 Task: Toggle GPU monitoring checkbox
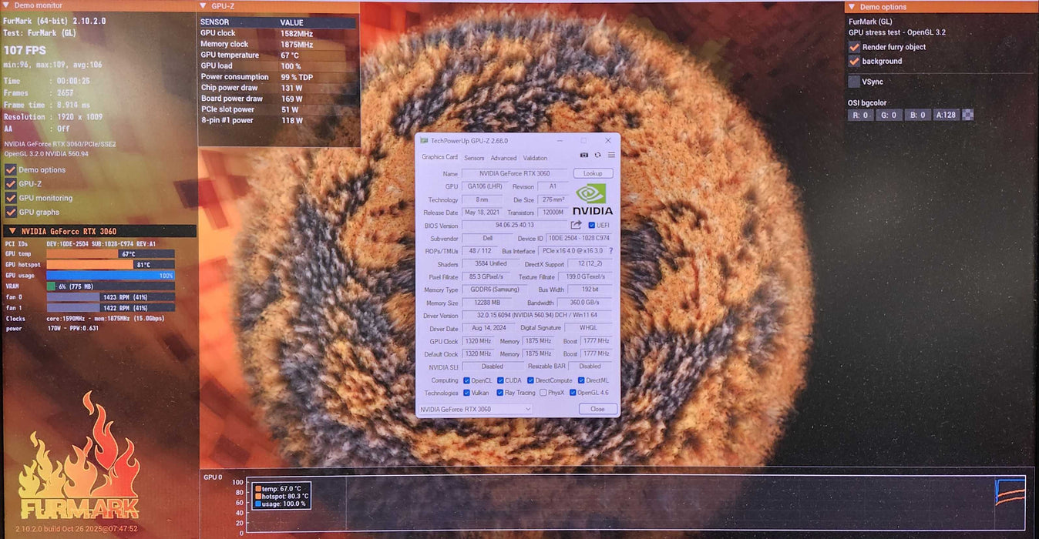(11, 198)
